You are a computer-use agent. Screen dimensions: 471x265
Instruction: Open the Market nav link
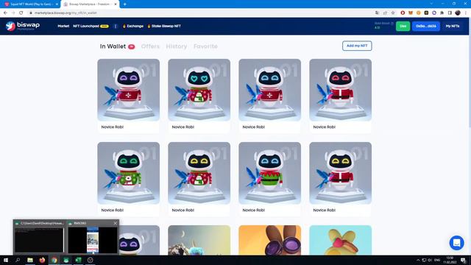(63, 26)
